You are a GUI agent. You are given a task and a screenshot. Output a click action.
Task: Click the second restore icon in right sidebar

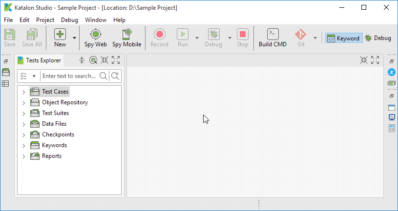[392, 96]
